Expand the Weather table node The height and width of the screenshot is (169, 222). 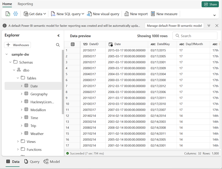coord(22,133)
